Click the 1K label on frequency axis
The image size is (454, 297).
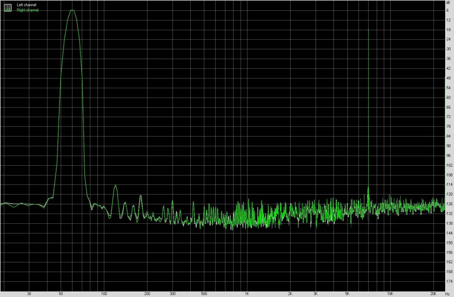click(x=247, y=294)
